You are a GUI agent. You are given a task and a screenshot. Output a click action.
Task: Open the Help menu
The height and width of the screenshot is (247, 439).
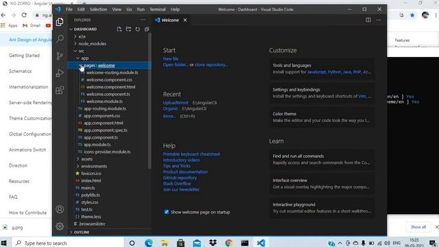[175, 9]
